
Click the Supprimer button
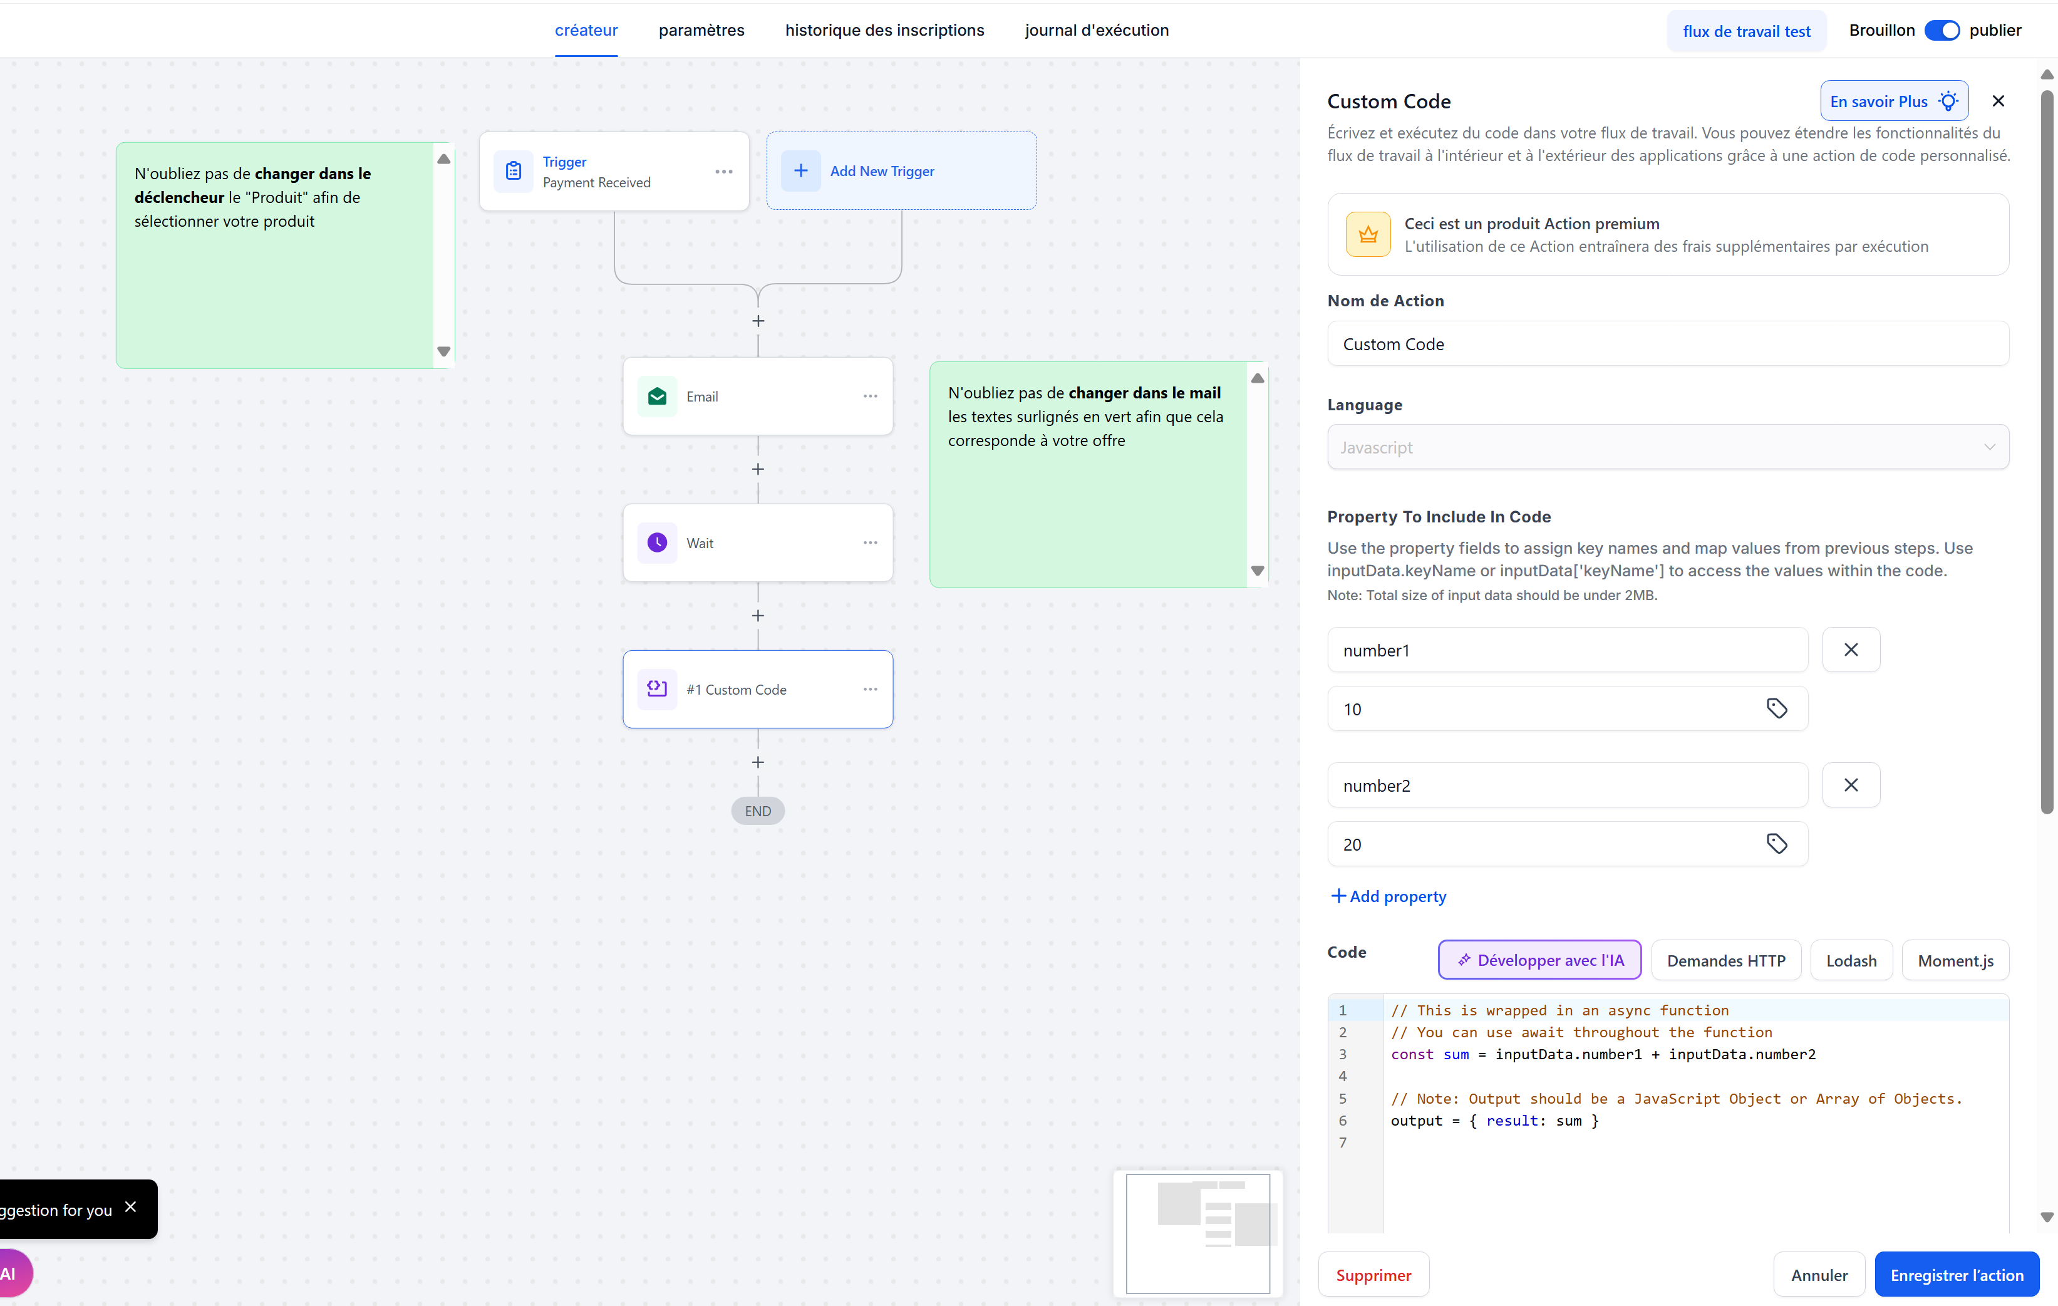click(x=1373, y=1275)
